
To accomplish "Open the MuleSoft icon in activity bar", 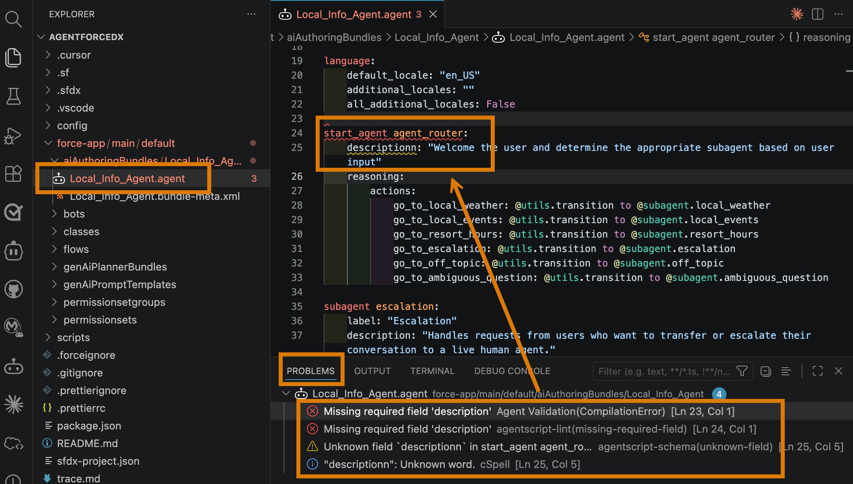I will [x=14, y=327].
